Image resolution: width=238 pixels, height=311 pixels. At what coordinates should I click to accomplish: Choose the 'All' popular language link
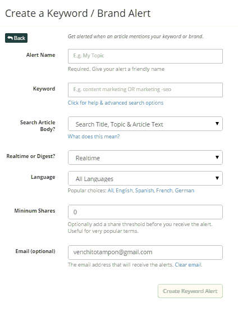[111, 191]
